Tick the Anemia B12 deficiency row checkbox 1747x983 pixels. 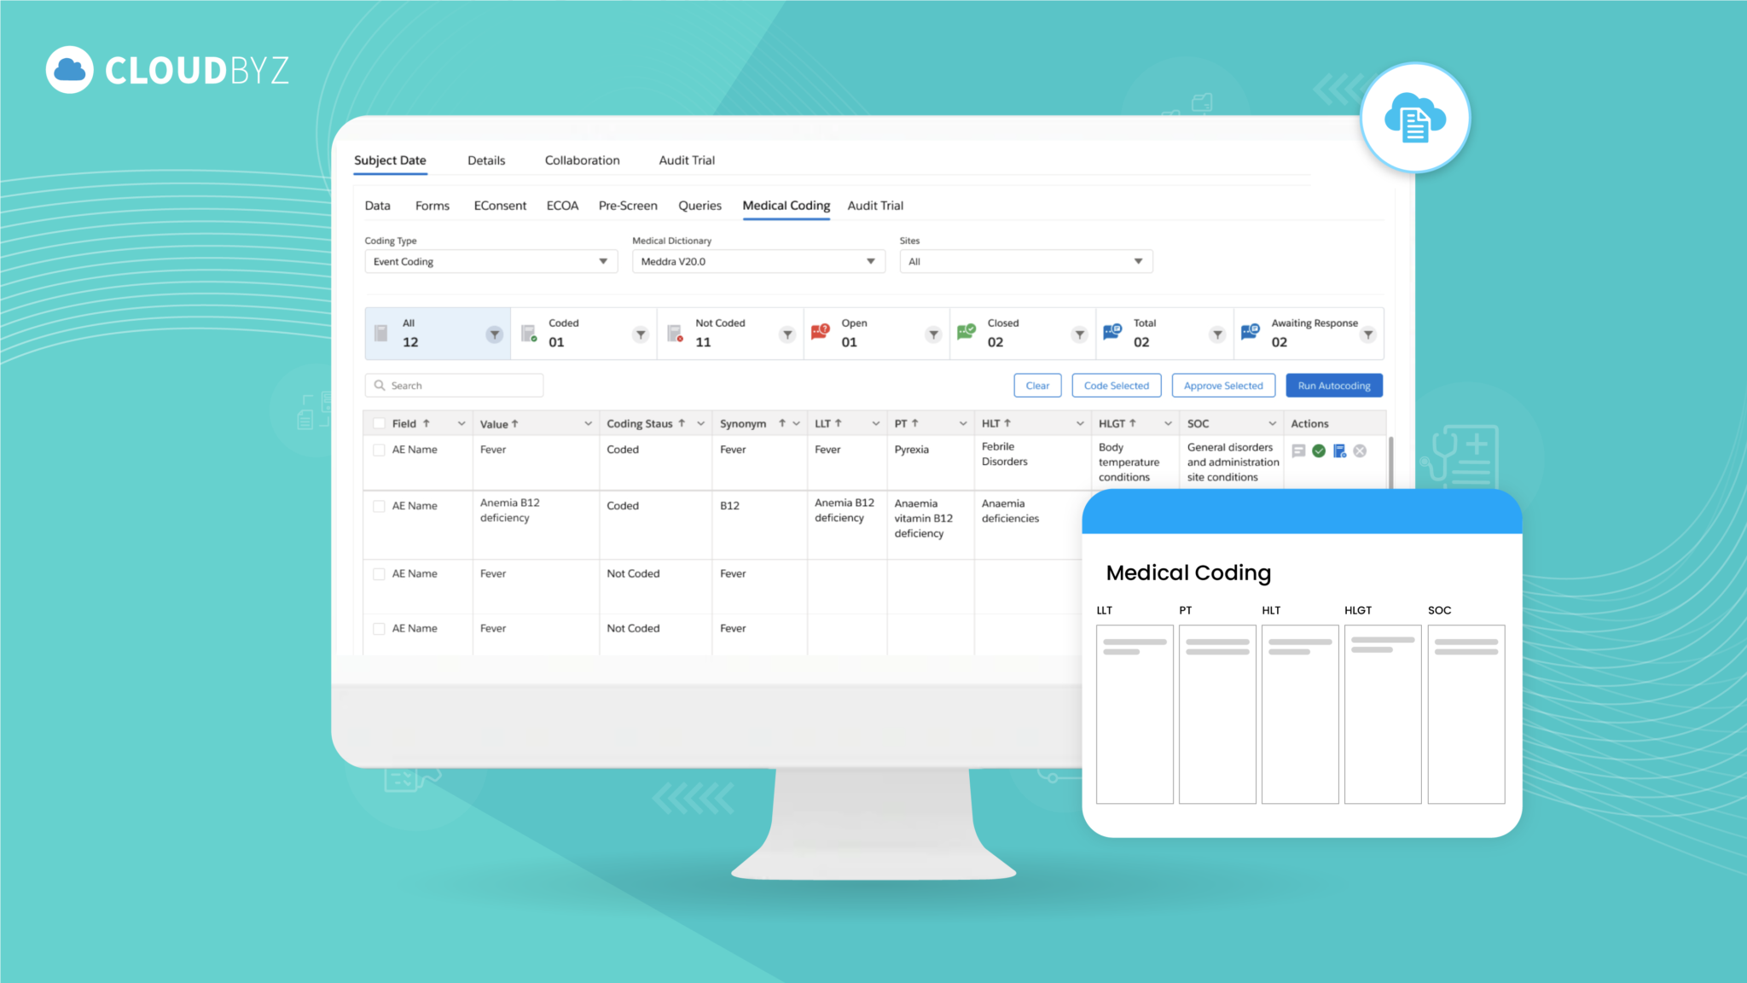click(379, 506)
